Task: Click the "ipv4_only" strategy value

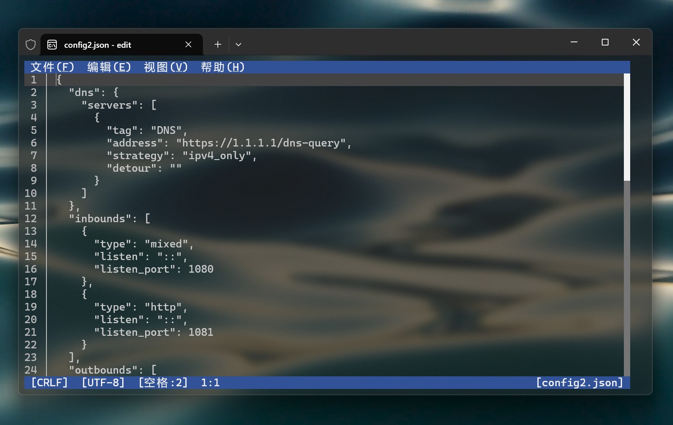Action: [217, 155]
